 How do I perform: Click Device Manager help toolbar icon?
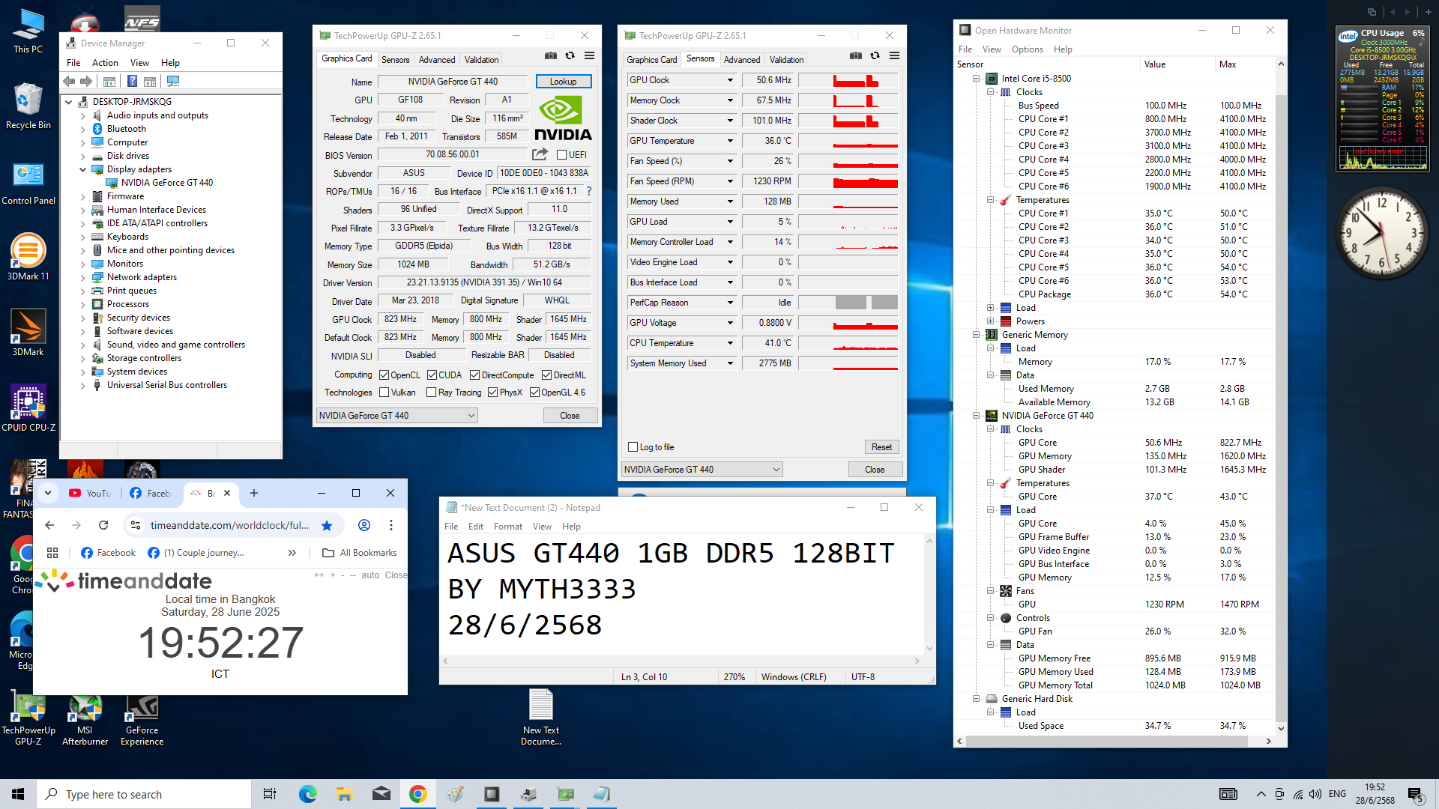(132, 81)
